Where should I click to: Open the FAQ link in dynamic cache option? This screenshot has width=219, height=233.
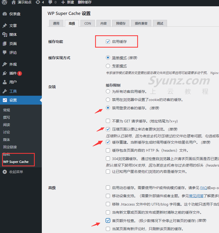[x=204, y=188]
